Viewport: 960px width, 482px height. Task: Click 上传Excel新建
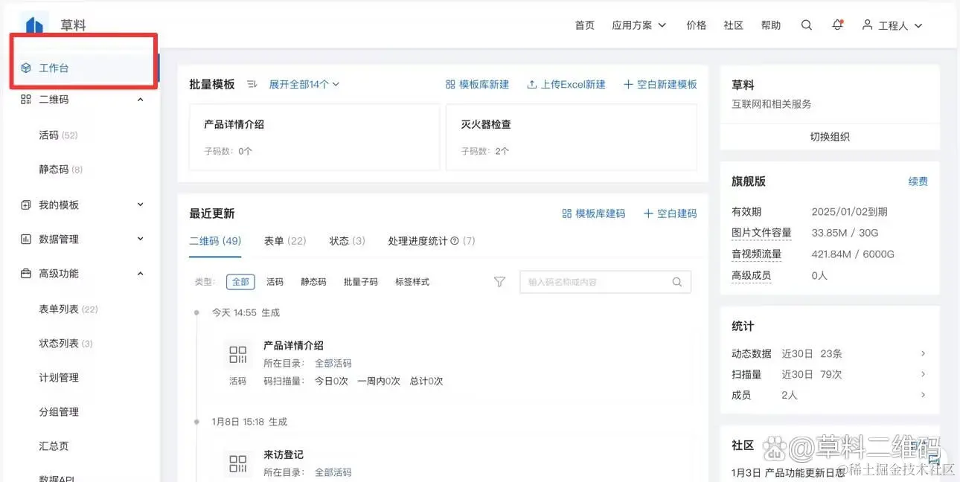coord(566,84)
